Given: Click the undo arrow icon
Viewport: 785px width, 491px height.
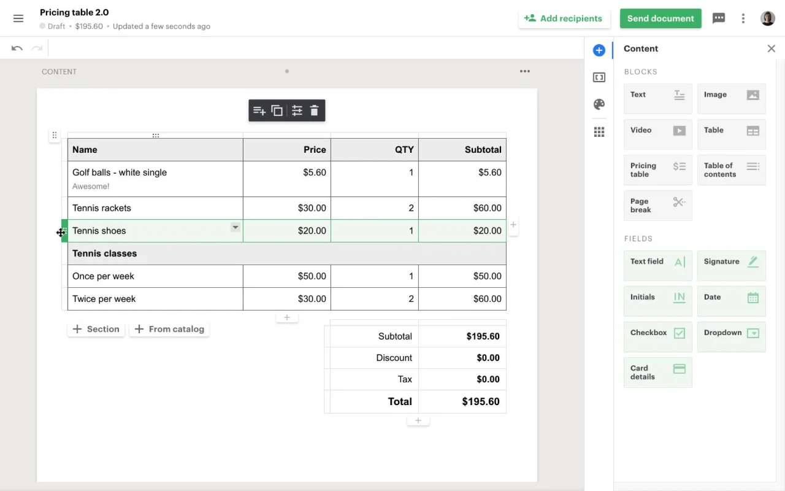Looking at the screenshot, I should (17, 48).
